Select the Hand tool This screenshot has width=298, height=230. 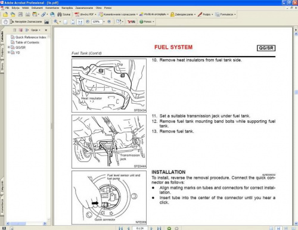(5, 21)
